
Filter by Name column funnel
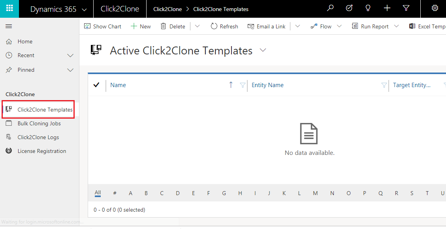point(243,85)
